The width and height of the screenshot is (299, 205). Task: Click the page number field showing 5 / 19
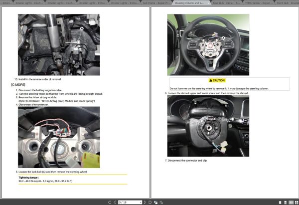(x=129, y=203)
